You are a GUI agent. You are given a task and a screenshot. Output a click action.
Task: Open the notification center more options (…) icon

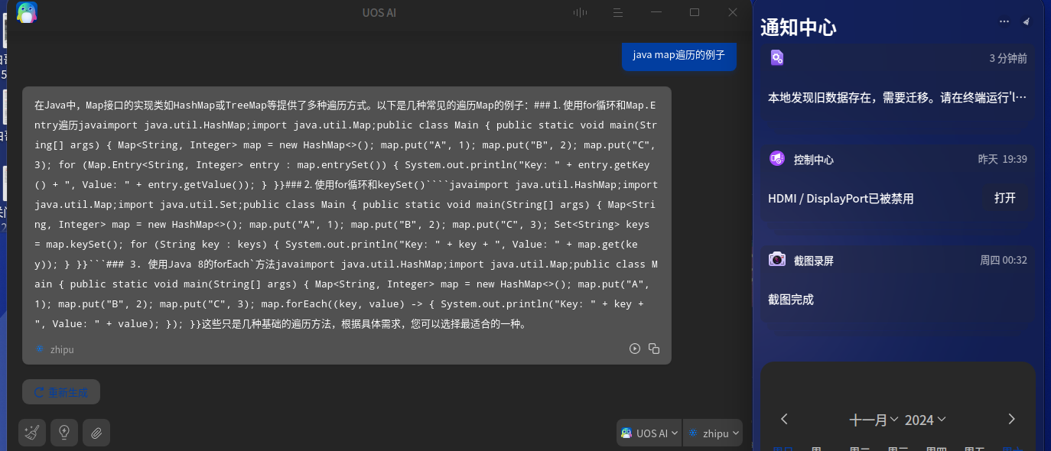1004,21
